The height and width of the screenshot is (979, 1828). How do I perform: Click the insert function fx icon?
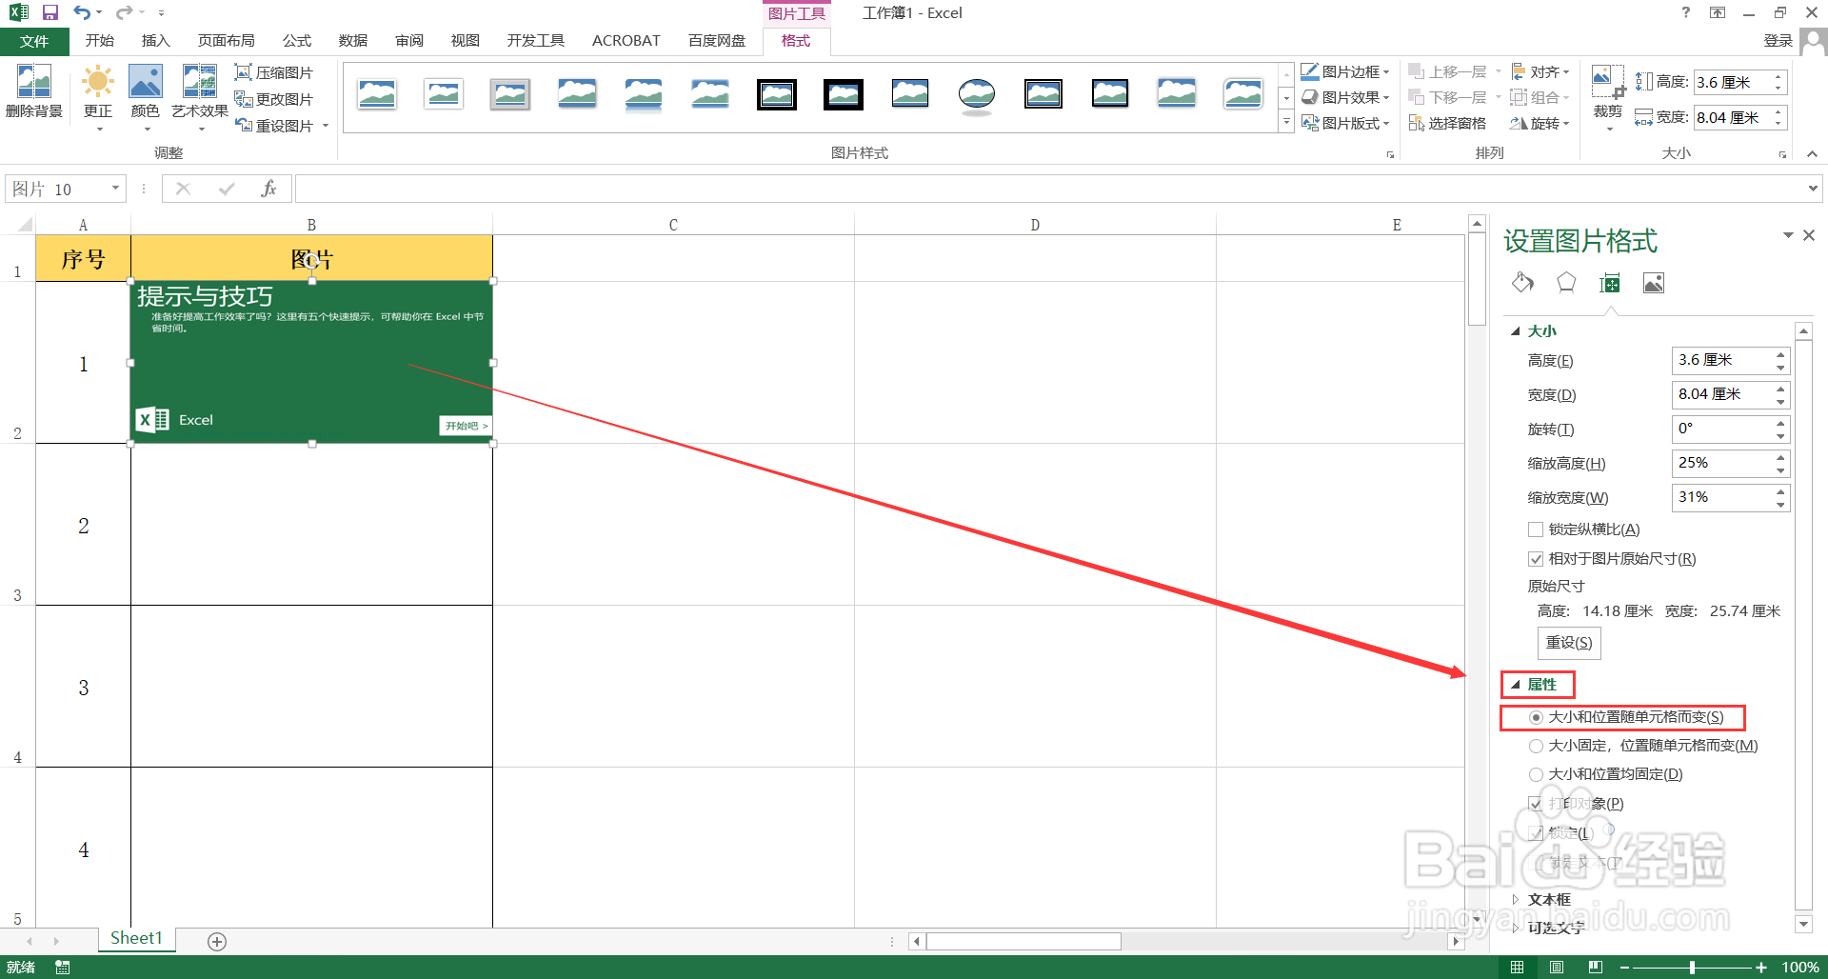coord(268,189)
